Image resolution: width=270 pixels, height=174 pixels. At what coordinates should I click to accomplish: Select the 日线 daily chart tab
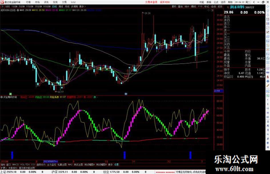pos(54,7)
